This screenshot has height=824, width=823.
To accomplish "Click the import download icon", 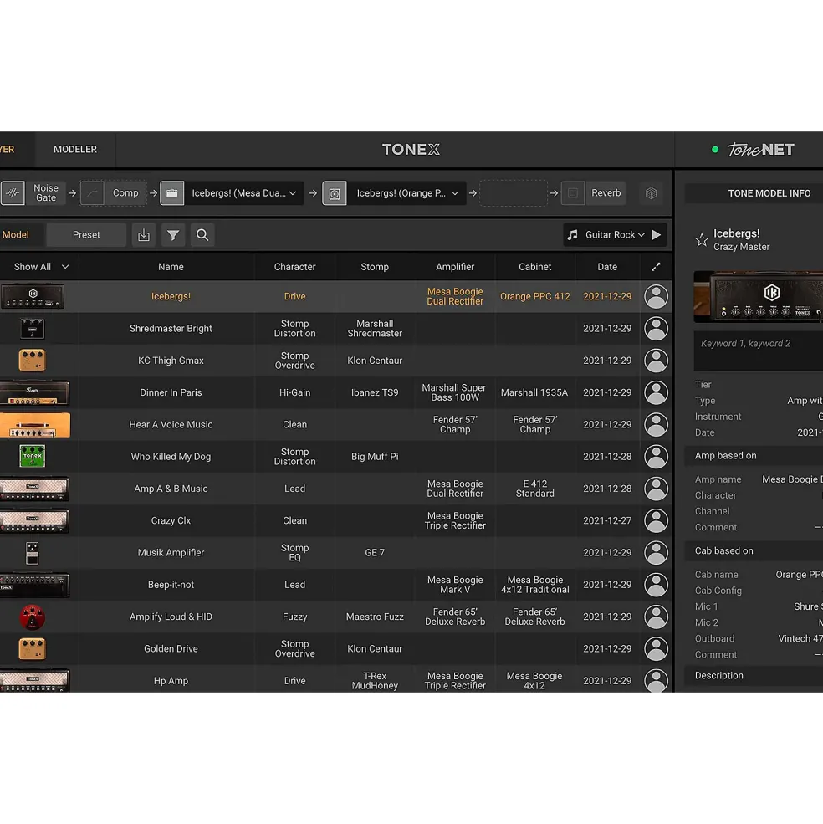I will tap(144, 235).
